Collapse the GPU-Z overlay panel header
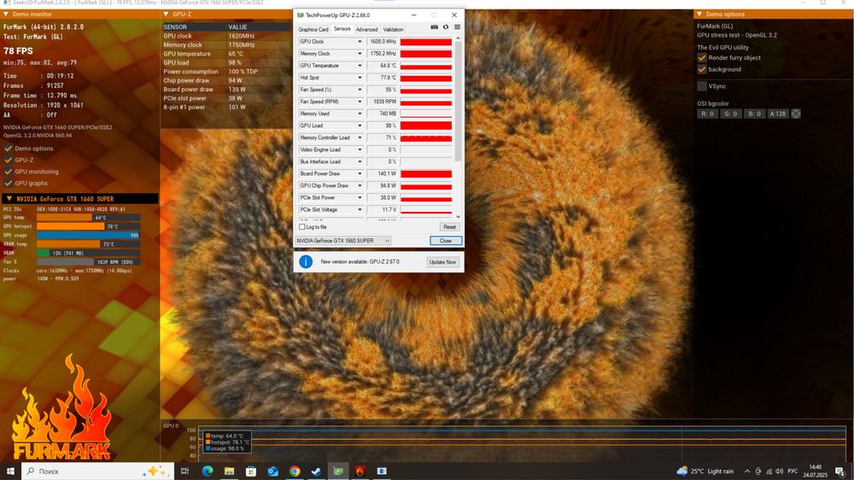854x480 pixels. [167, 15]
